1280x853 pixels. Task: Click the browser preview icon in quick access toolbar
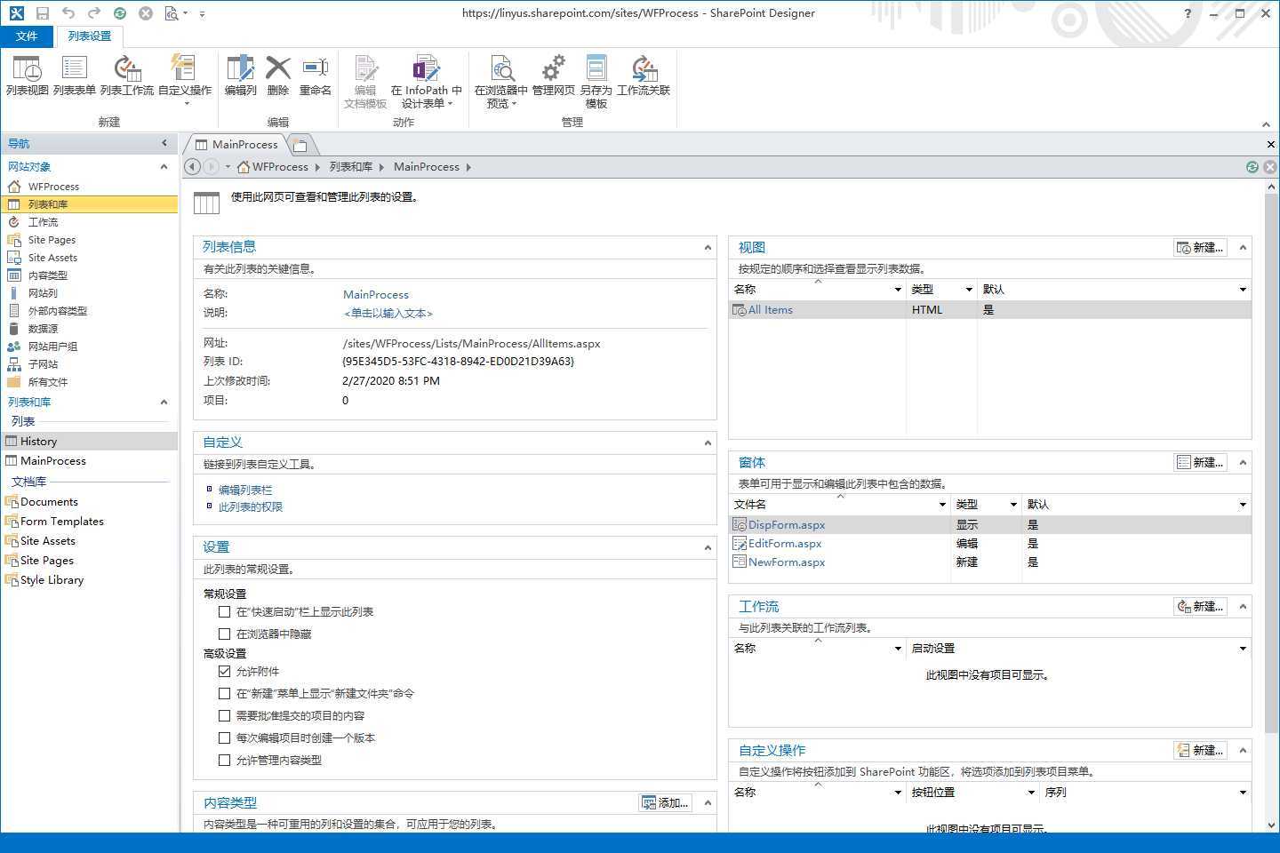[172, 13]
